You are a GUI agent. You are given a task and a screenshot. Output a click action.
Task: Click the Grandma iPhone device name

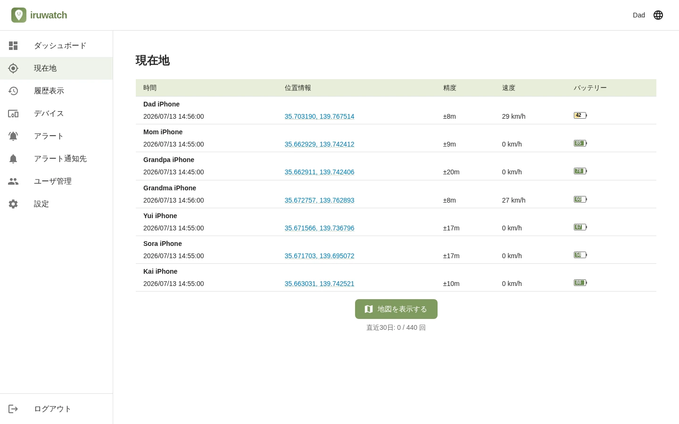coord(170,188)
